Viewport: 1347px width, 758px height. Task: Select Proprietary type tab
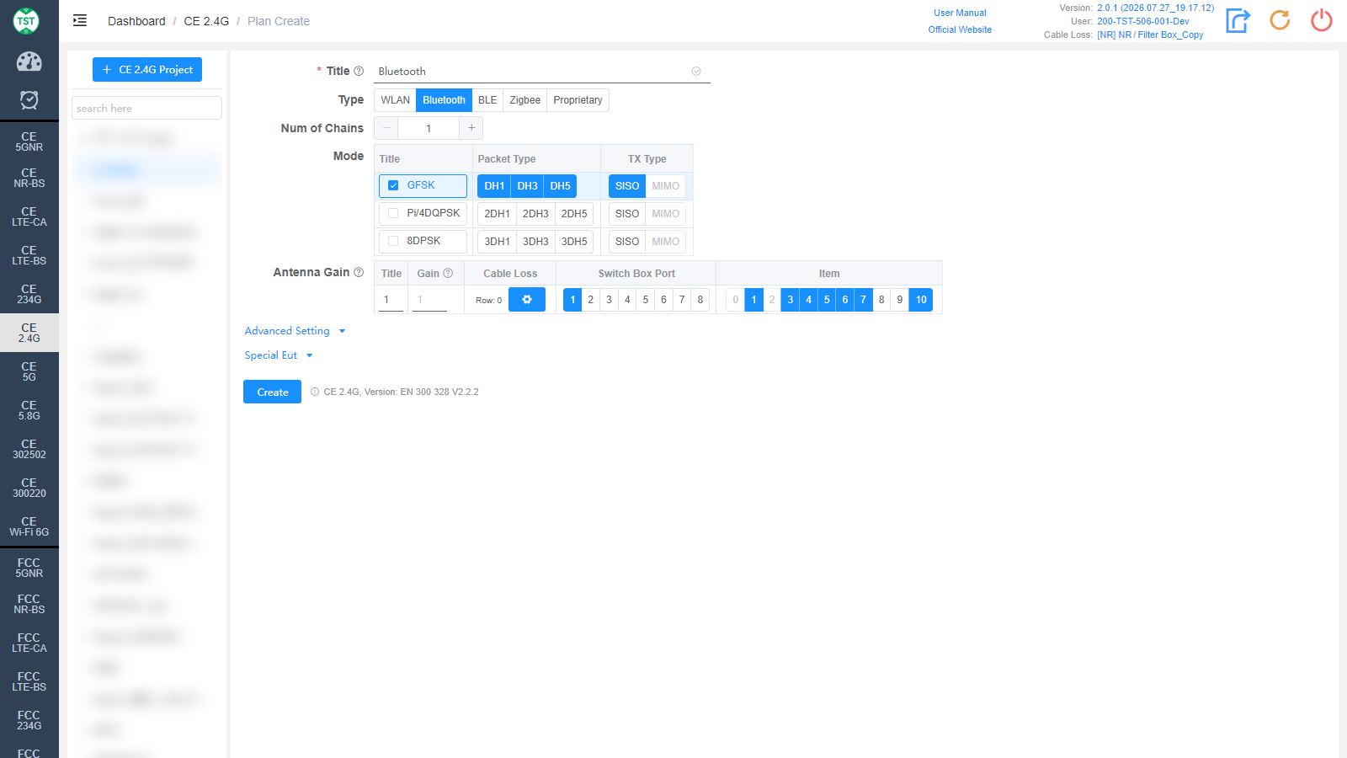click(578, 100)
